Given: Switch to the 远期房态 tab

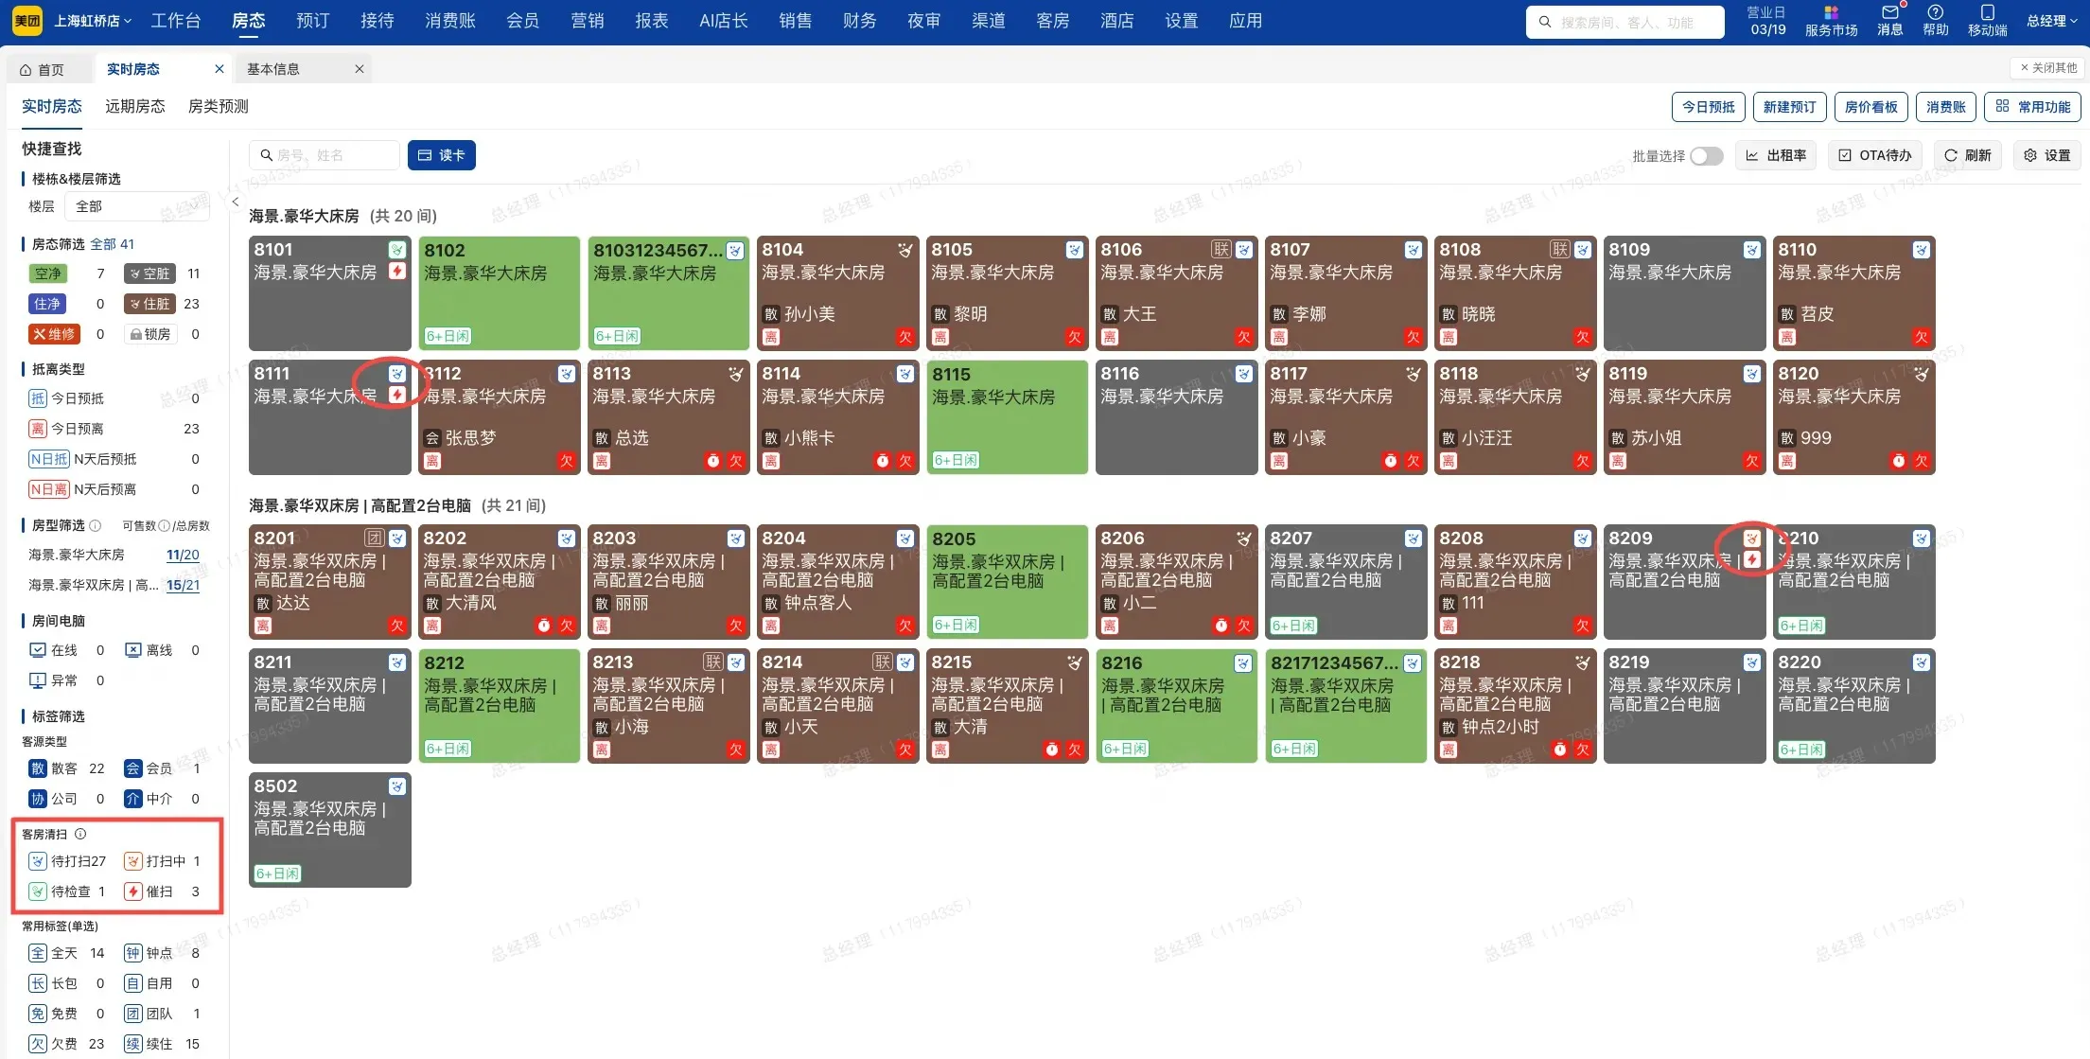Looking at the screenshot, I should click(134, 106).
